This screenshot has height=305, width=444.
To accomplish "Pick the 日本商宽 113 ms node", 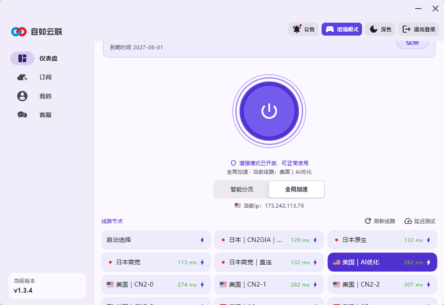I will (156, 262).
